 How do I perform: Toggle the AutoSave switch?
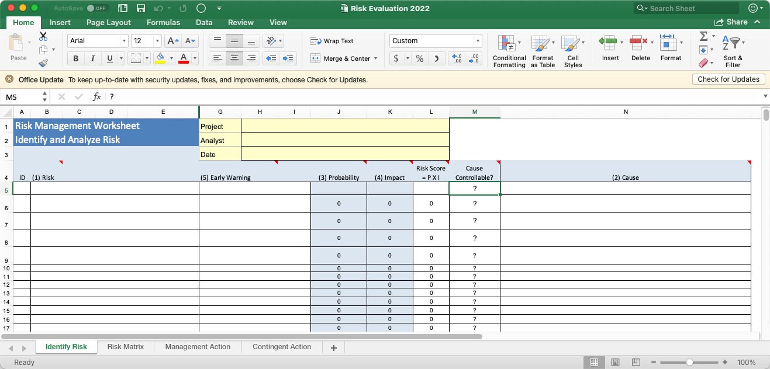tap(98, 8)
